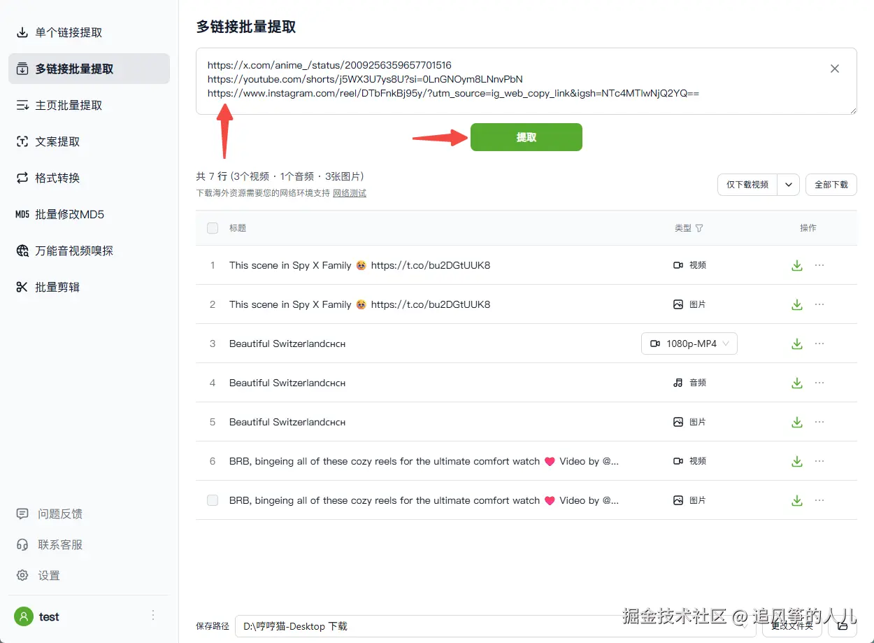Open 设置 settings
This screenshot has height=643, width=874.
38,575
